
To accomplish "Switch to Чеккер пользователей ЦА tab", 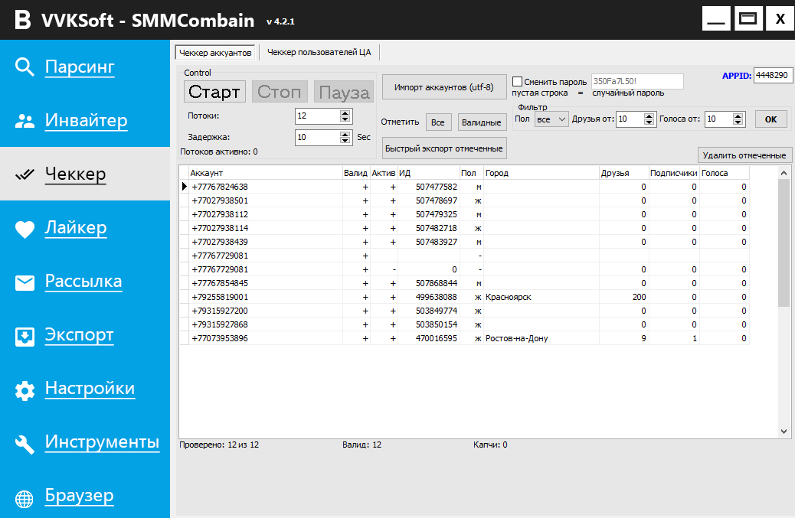I will [x=319, y=52].
